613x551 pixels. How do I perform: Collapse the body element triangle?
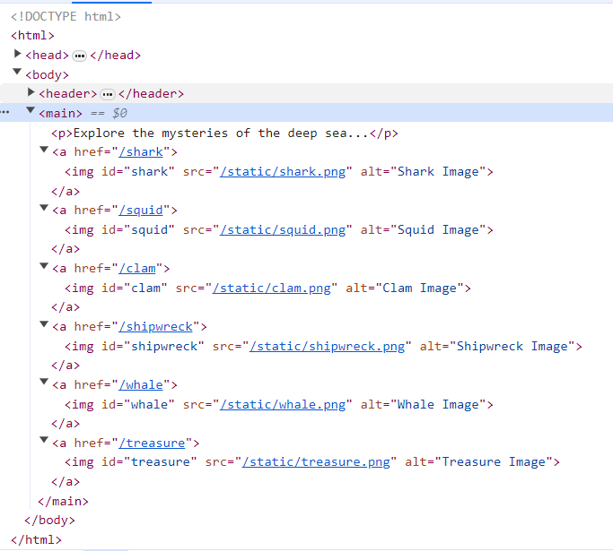[x=17, y=72]
